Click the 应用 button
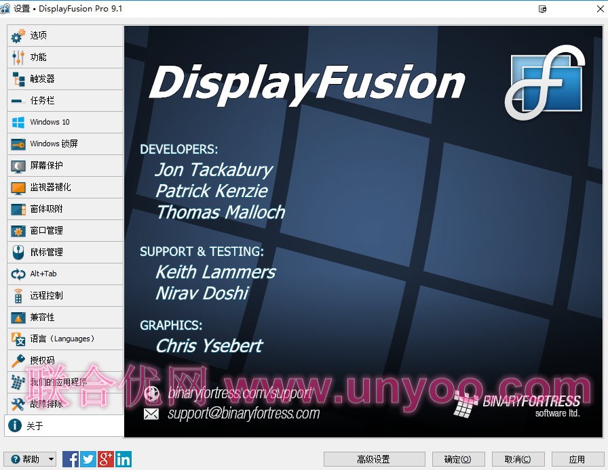 (577, 459)
